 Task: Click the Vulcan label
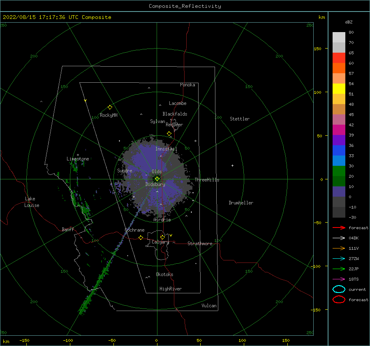coord(209,306)
